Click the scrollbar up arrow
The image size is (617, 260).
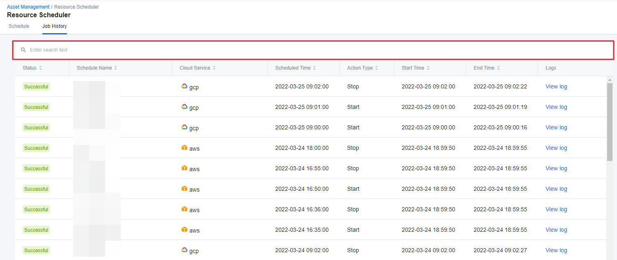coord(610,80)
